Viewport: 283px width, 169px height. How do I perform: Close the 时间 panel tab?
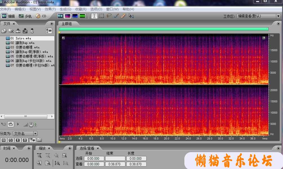[x=14, y=148]
